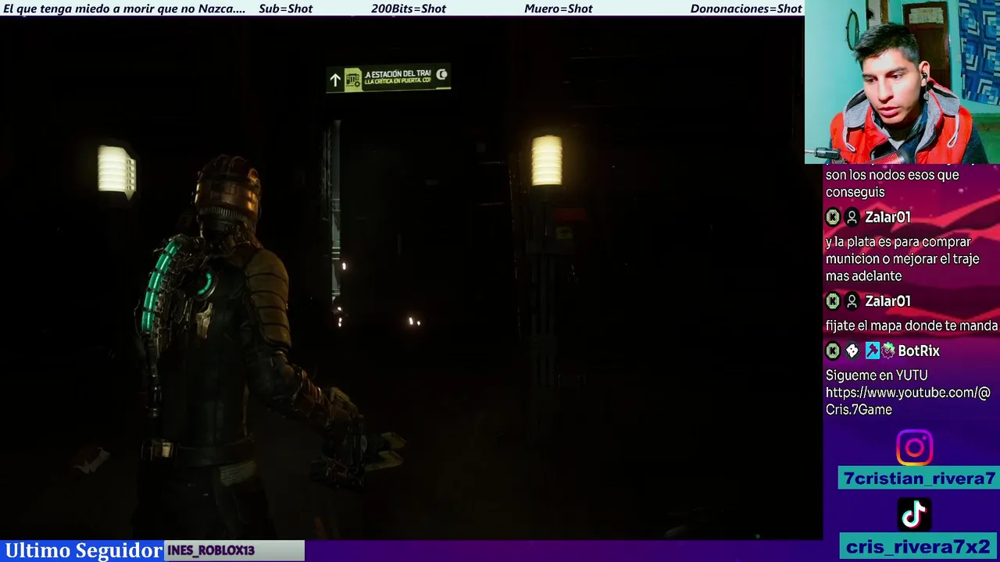
Task: Click the streamer webcam feed
Action: (x=902, y=82)
